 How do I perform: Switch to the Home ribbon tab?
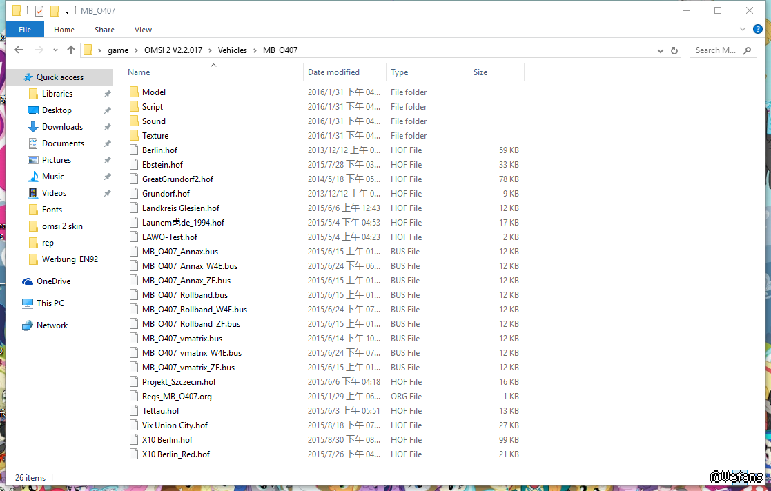tap(64, 30)
